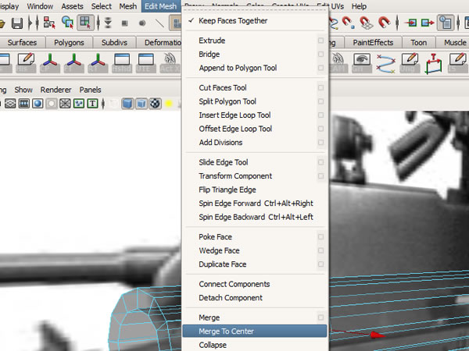Click the input connections icon with red arrow
469x351 pixels.
click(410, 23)
